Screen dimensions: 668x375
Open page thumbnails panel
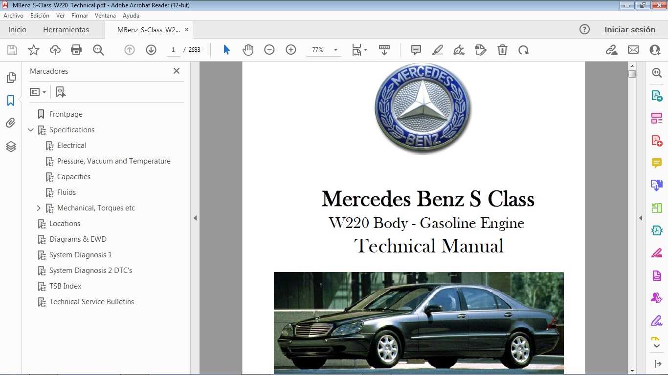[11, 78]
